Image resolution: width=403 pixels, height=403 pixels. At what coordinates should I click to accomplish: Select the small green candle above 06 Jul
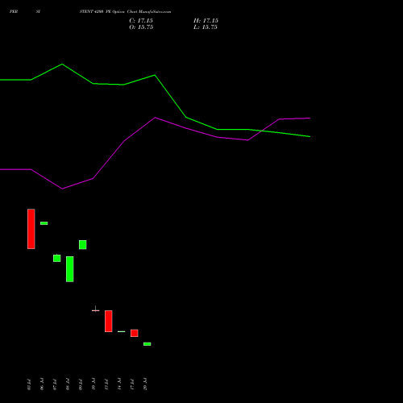tap(44, 223)
